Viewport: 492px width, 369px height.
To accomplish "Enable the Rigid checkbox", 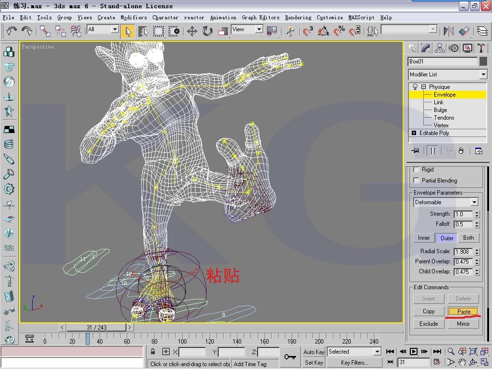I will tap(416, 170).
